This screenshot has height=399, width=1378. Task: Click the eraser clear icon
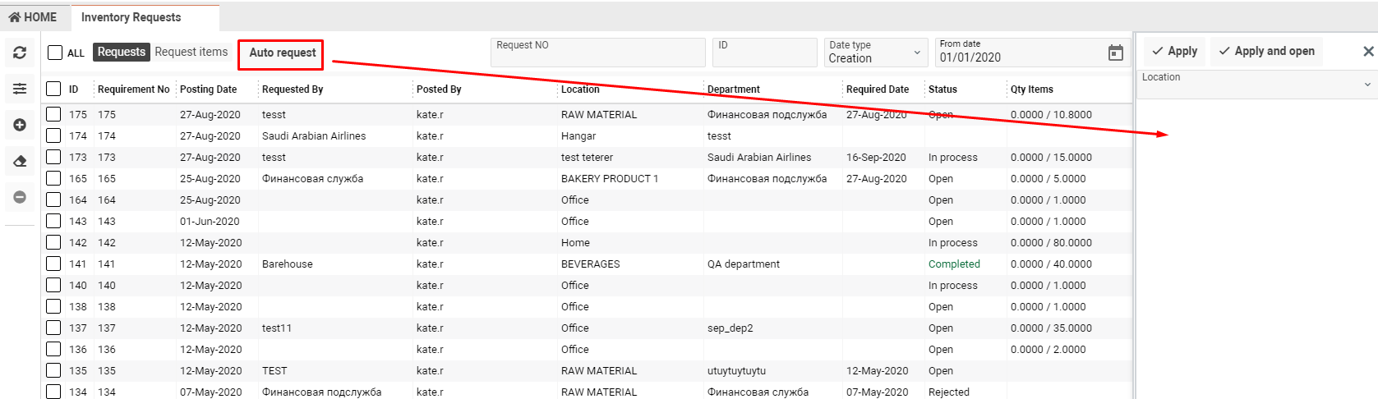[20, 161]
